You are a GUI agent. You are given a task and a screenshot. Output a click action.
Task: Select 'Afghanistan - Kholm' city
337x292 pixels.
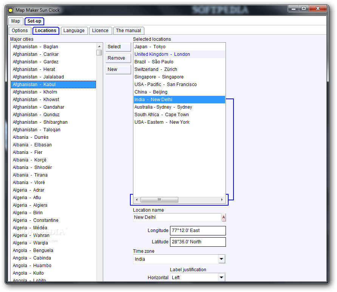click(54, 92)
